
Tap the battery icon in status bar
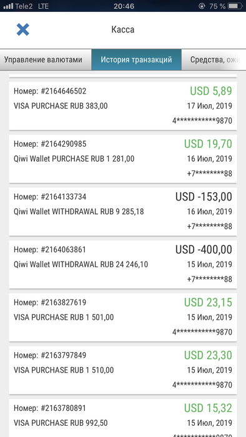[x=235, y=6]
